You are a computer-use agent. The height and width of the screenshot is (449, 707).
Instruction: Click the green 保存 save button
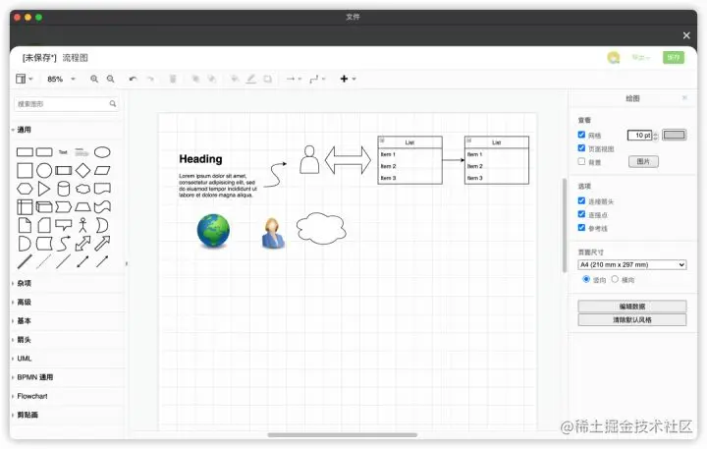(674, 58)
